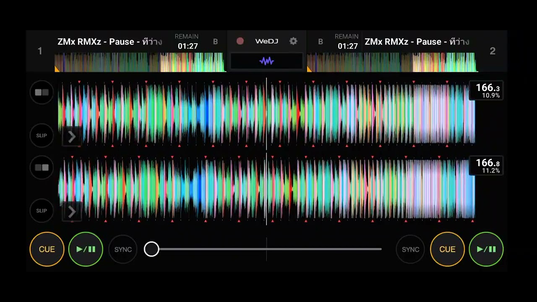Open deck 2 tempo display 166.8
Image resolution: width=537 pixels, height=302 pixels.
pos(486,166)
